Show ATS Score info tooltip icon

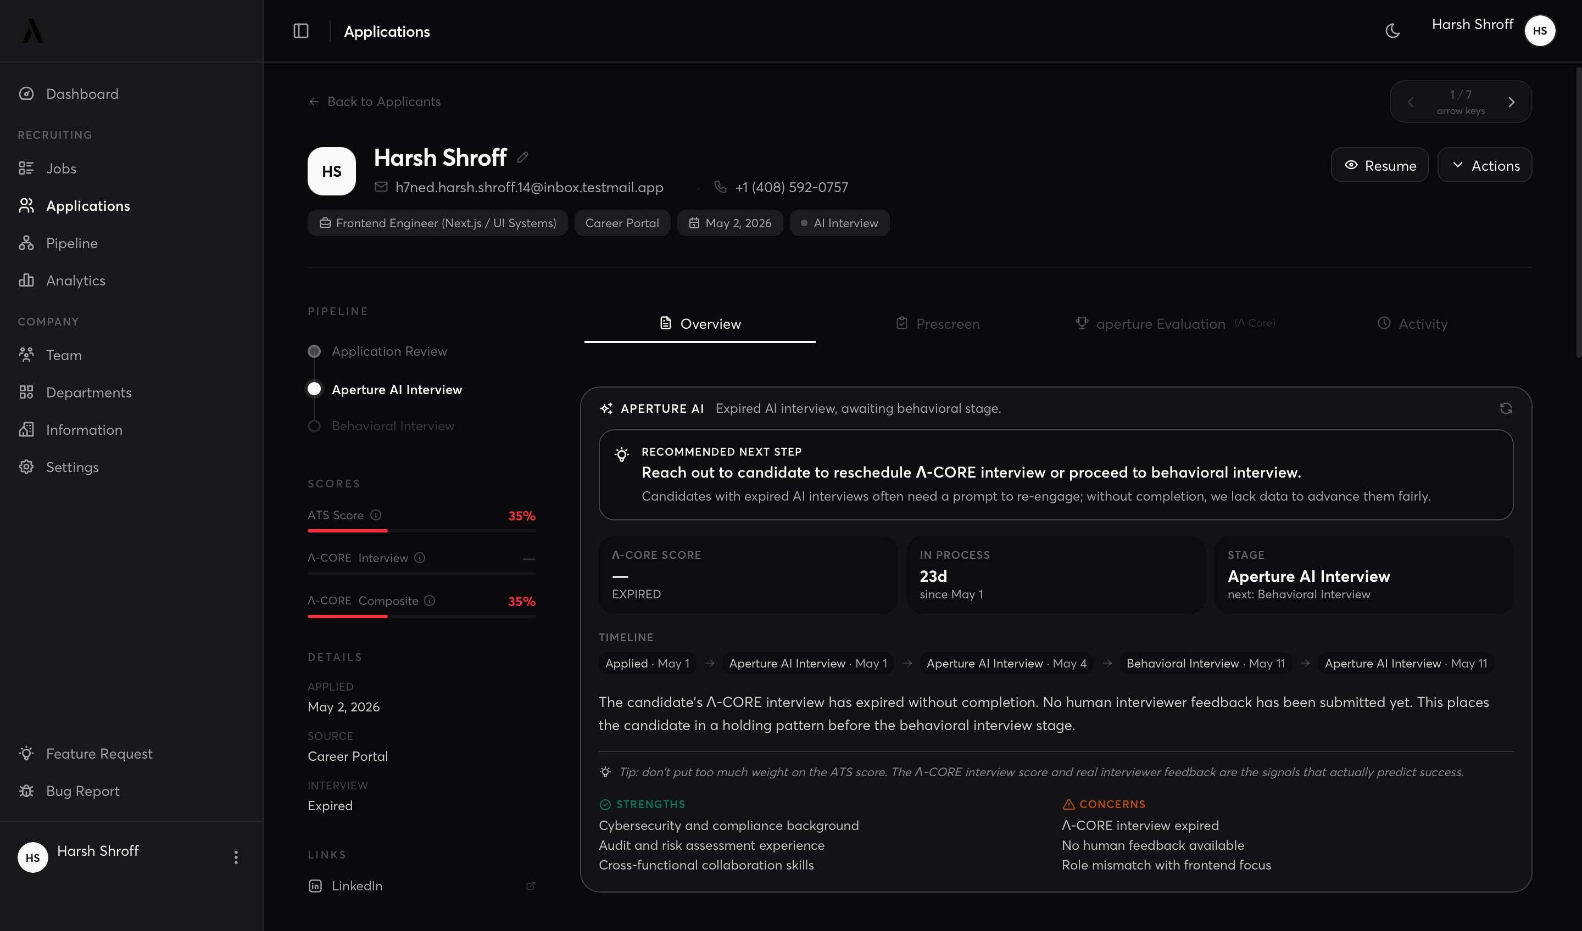[x=375, y=514]
